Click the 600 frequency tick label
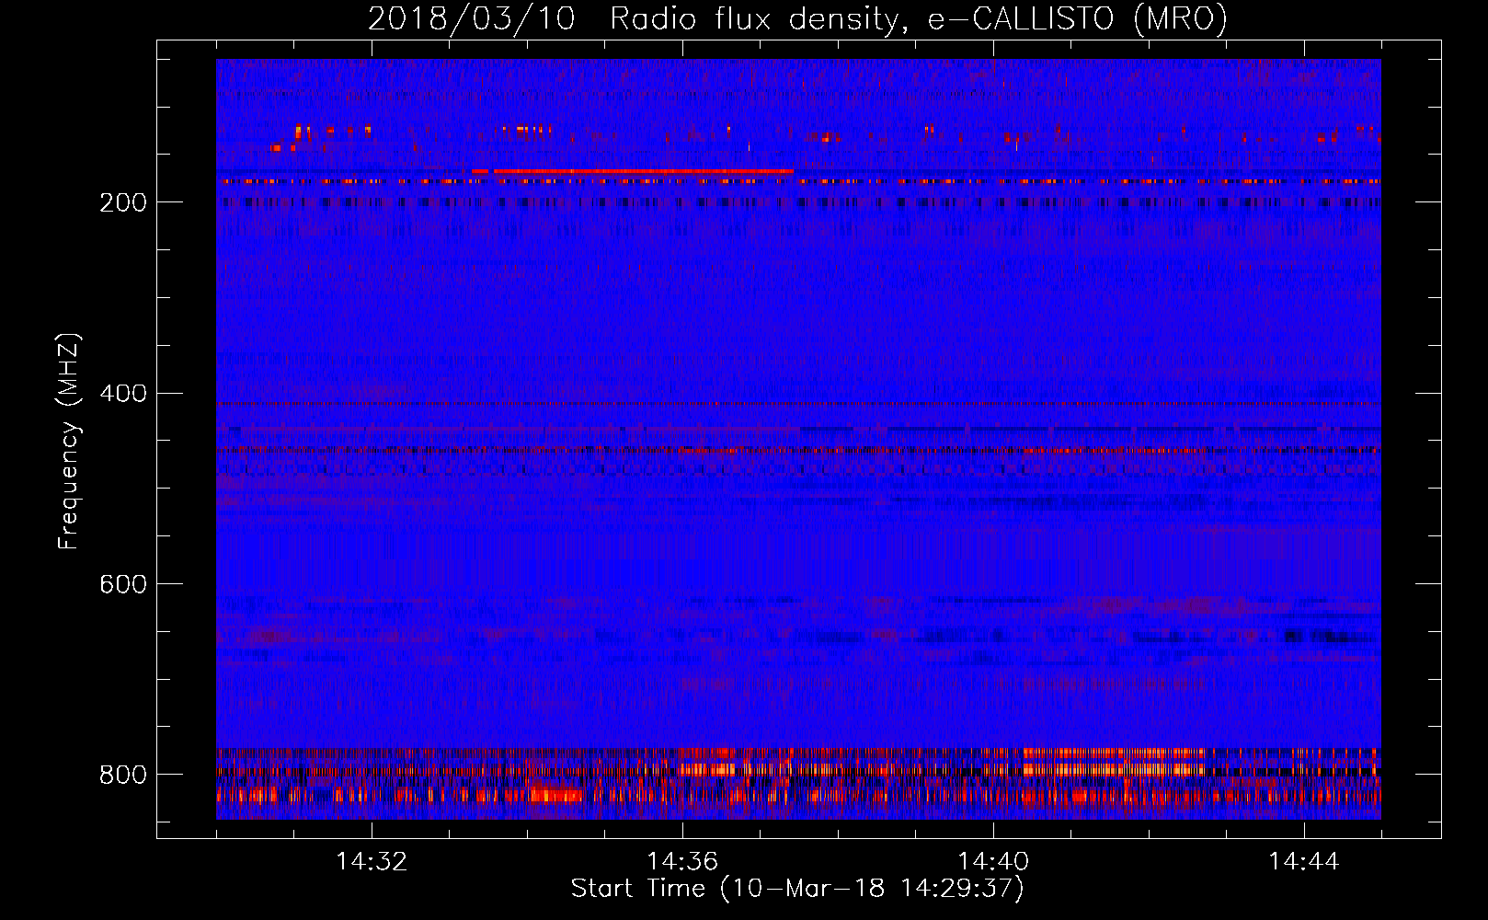Screen dimensions: 1488x920 pyautogui.click(x=123, y=584)
